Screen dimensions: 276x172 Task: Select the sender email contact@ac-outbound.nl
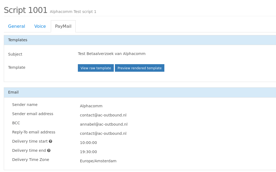[x=103, y=115]
